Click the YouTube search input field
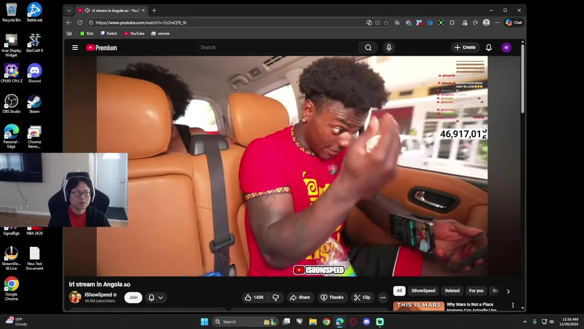 277,48
